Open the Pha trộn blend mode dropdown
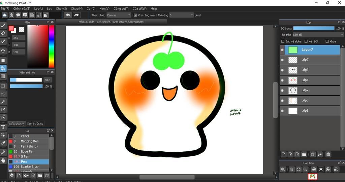345x182 pixels. coord(318,35)
